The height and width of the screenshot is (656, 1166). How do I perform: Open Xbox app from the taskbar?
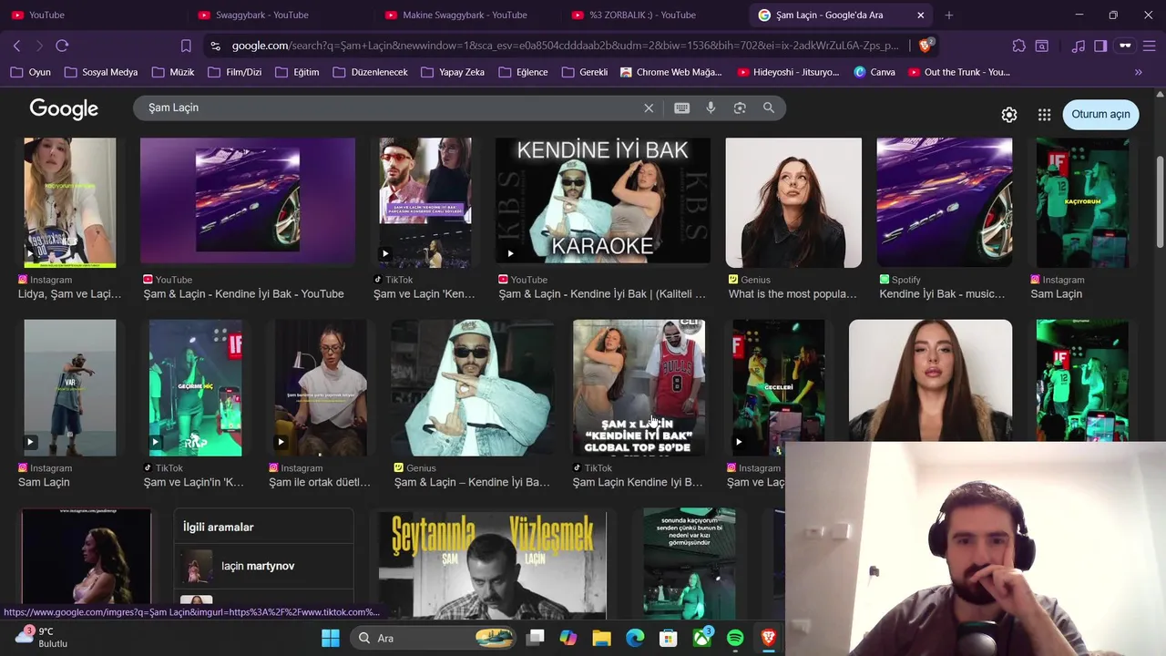(x=702, y=638)
